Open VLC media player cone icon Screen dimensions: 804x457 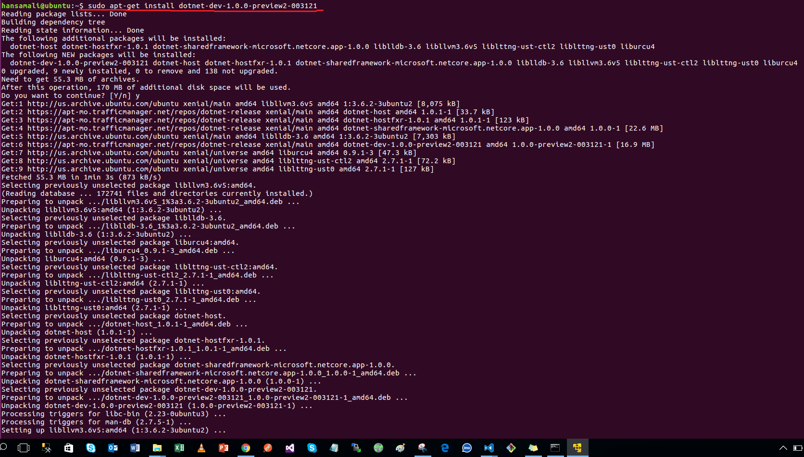coord(201,448)
